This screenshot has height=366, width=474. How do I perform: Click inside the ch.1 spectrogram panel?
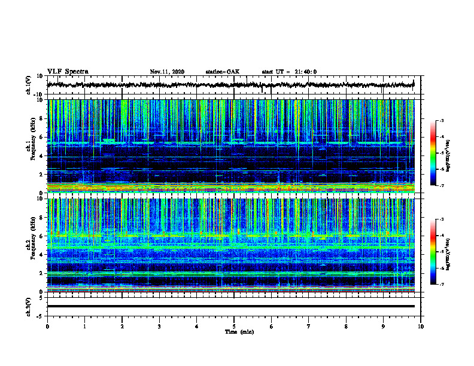(x=230, y=146)
